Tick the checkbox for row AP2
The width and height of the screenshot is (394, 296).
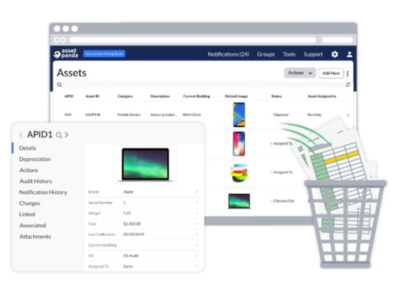pyautogui.click(x=59, y=114)
